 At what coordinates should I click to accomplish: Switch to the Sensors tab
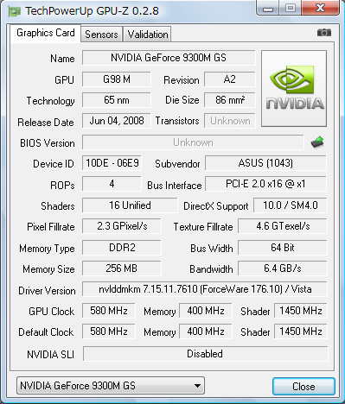(101, 35)
